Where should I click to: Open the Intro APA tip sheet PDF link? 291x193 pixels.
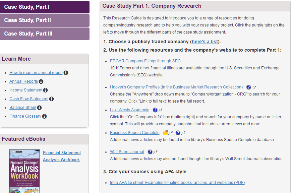(177, 183)
